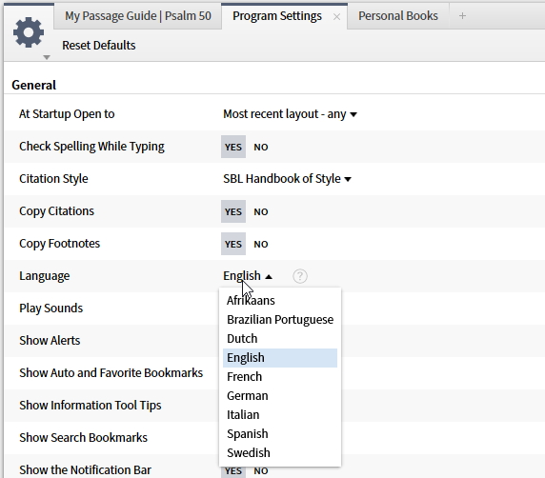Click Reset Defaults
The image size is (545, 478).
click(99, 46)
